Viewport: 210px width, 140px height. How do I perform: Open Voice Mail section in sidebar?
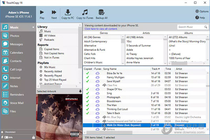tap(18, 103)
